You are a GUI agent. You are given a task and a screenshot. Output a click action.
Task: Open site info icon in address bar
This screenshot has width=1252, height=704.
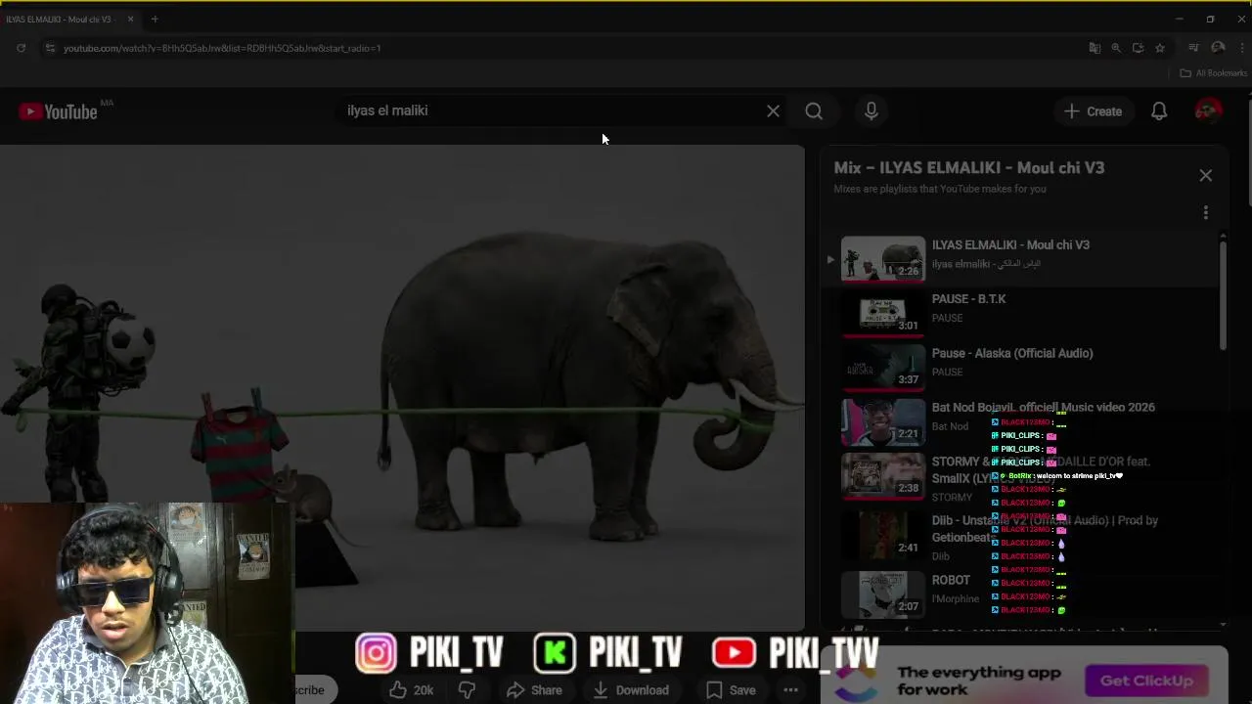[x=50, y=48]
